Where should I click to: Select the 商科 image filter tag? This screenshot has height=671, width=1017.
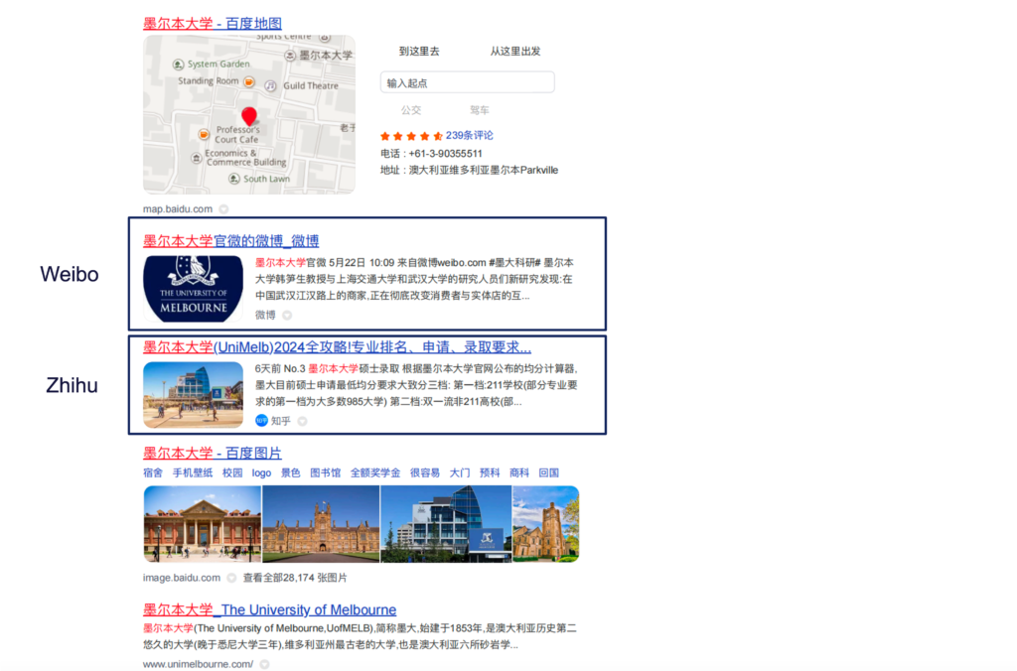(519, 472)
